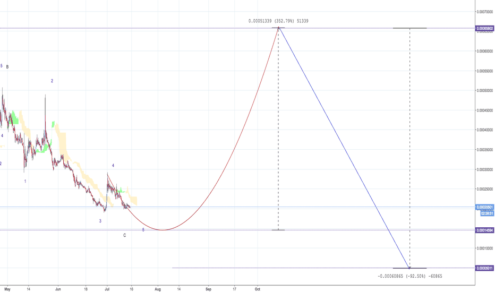Click the 0.00060000 axis value

click(x=484, y=51)
